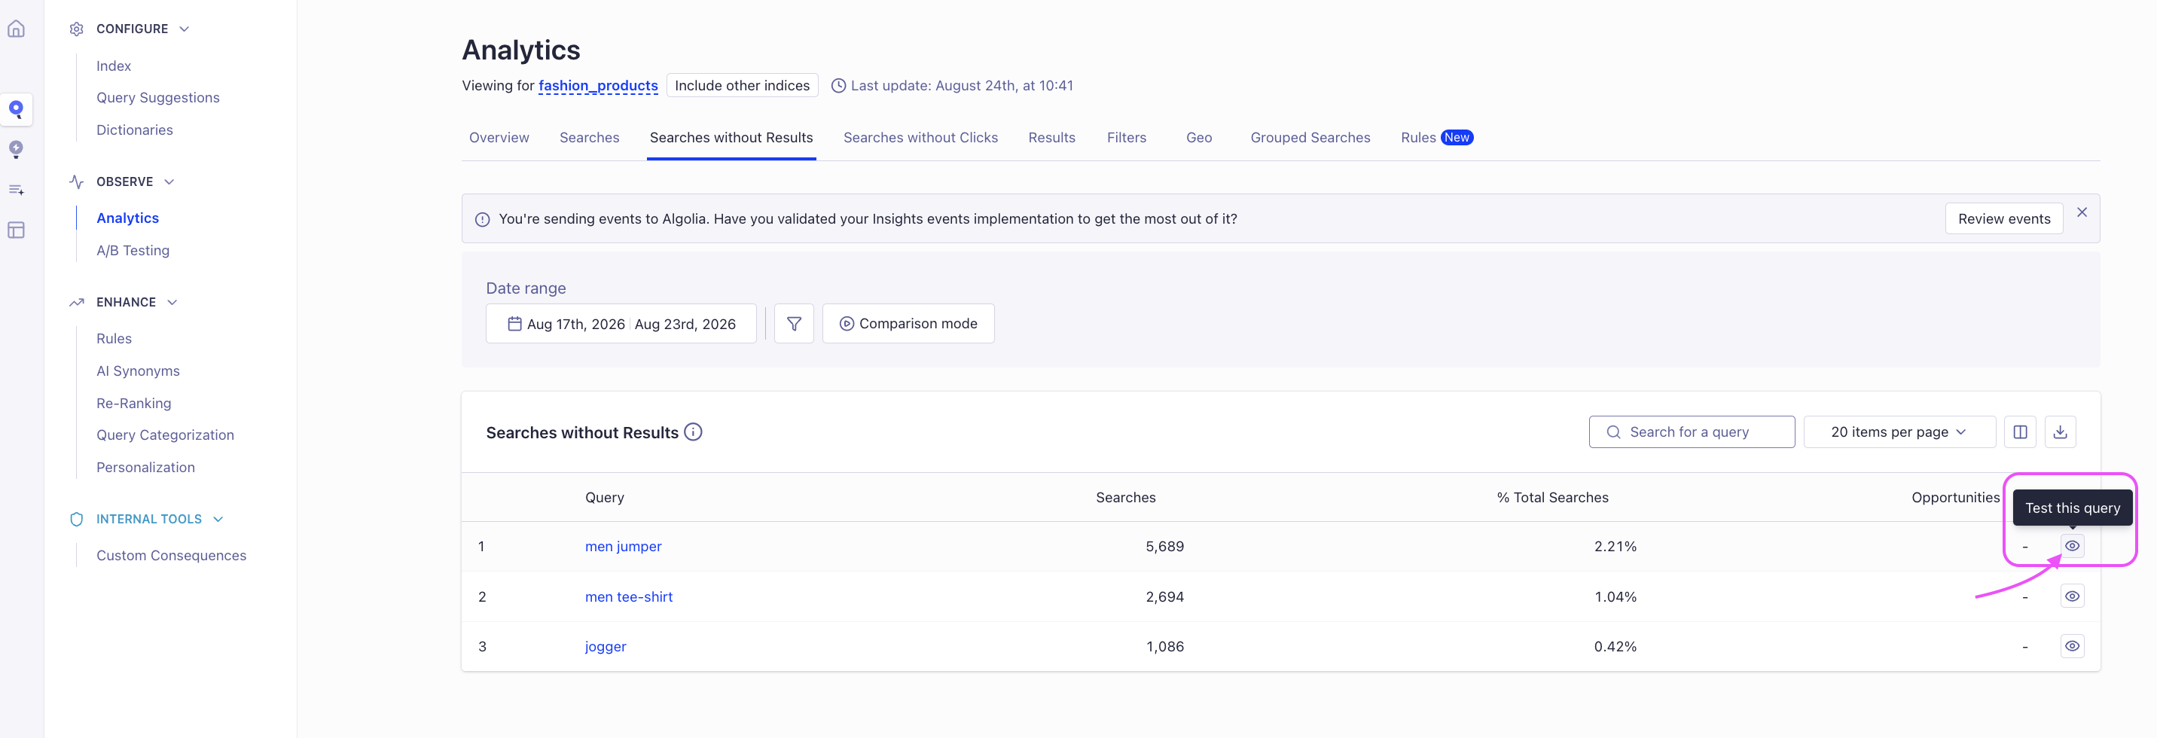Screen dimensions: 2157x738
Task: Switch to the Filters tab
Action: (x=1126, y=137)
